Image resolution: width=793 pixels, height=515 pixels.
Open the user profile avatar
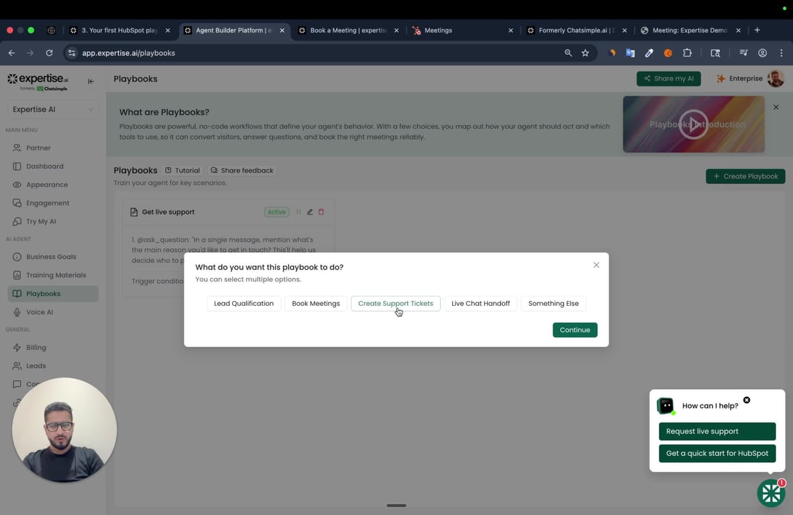(x=776, y=78)
